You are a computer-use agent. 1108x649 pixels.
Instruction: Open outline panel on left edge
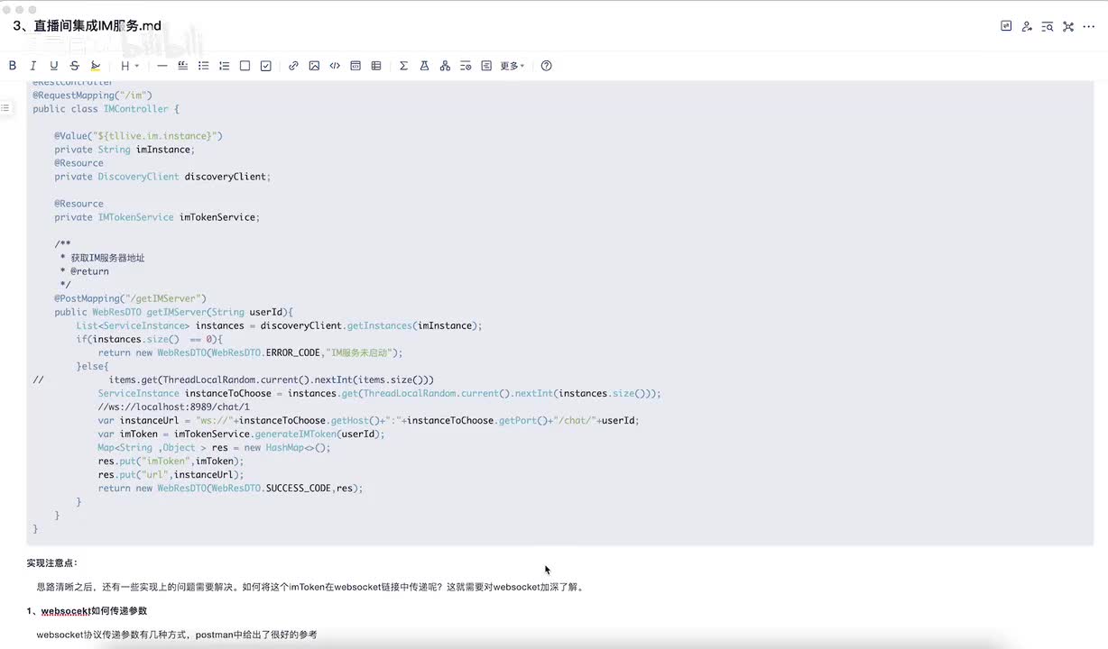tap(5, 108)
